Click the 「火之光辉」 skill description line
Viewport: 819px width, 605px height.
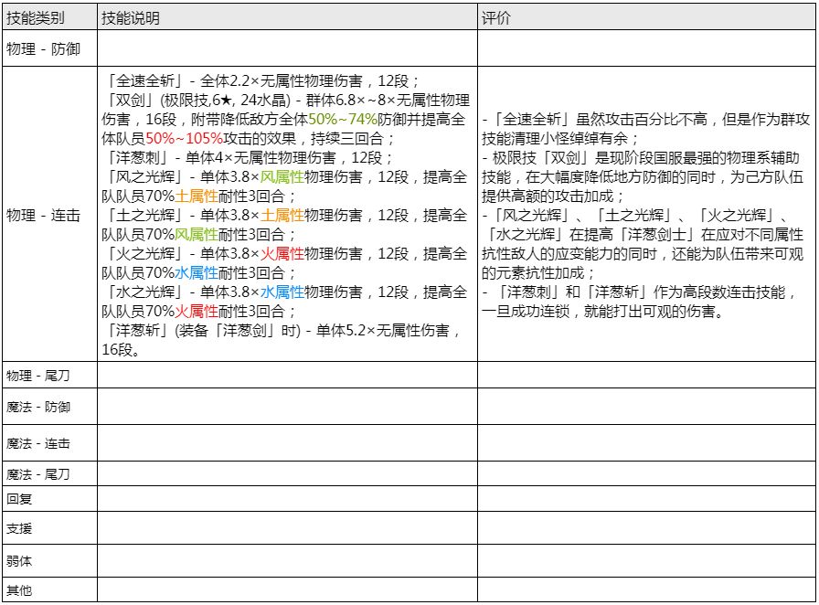(284, 263)
